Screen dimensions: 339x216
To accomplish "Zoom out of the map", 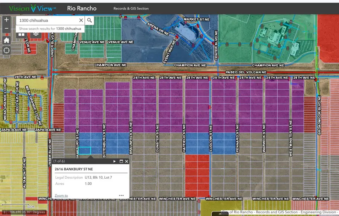I will pyautogui.click(x=6, y=29).
